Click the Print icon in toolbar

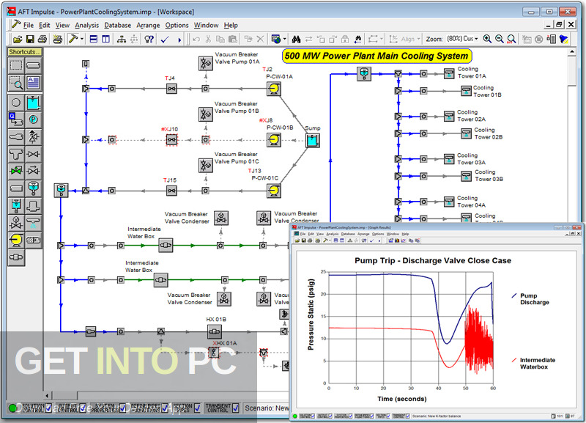pos(42,39)
